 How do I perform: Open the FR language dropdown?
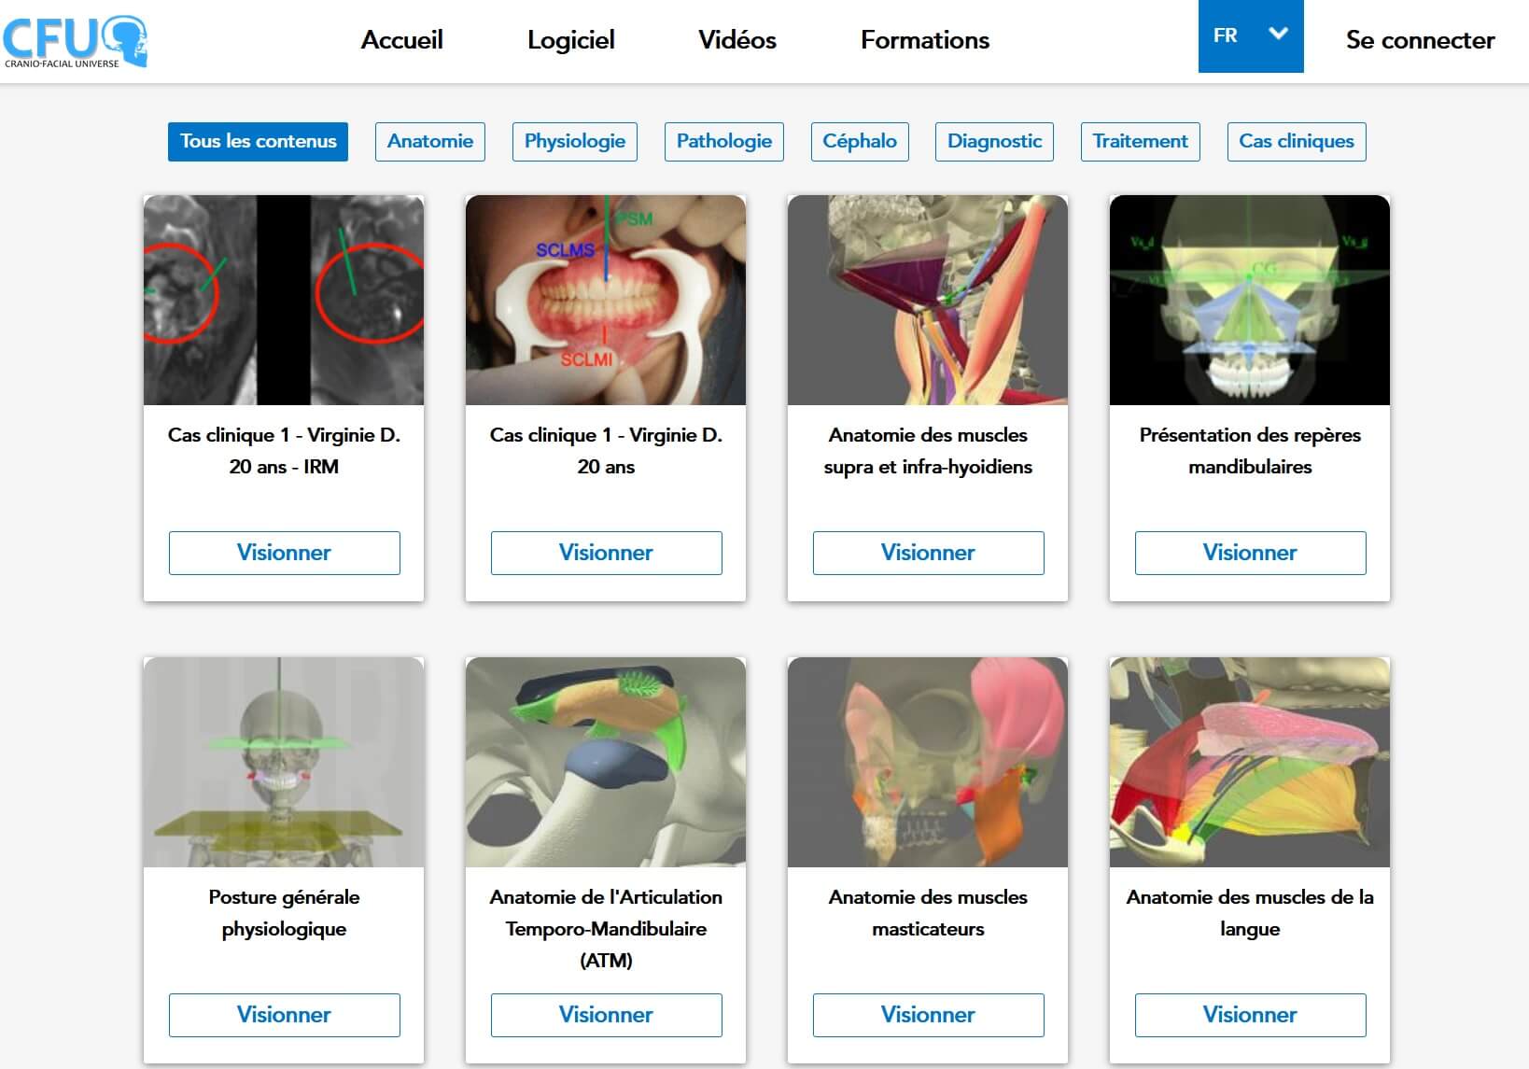coord(1251,36)
